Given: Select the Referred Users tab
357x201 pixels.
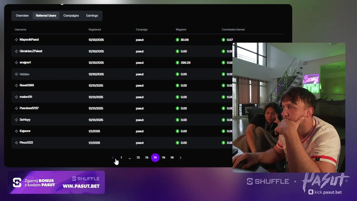Looking at the screenshot, I should (46, 16).
